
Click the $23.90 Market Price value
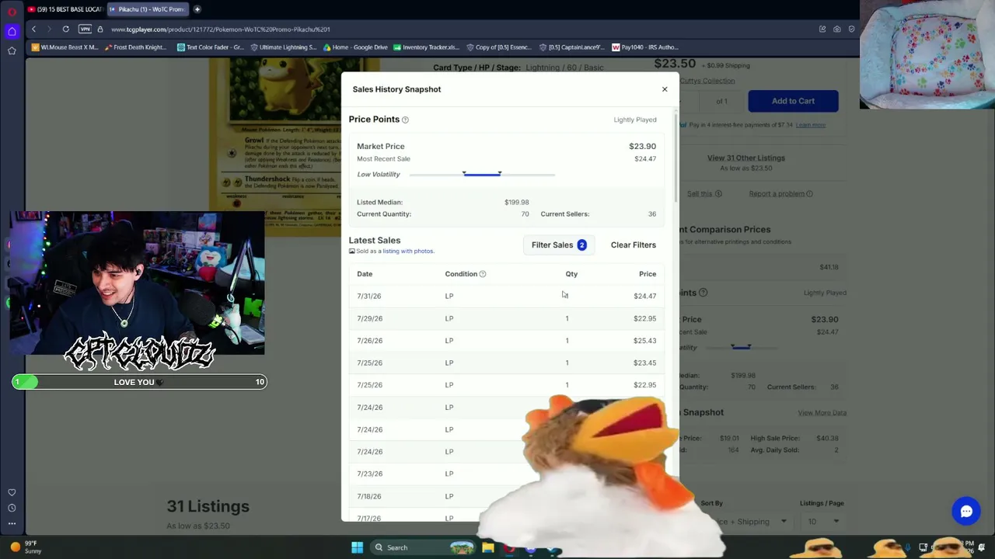coord(642,146)
